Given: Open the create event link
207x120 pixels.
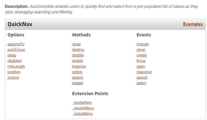Looking at the screenshot, I should 142,55.
